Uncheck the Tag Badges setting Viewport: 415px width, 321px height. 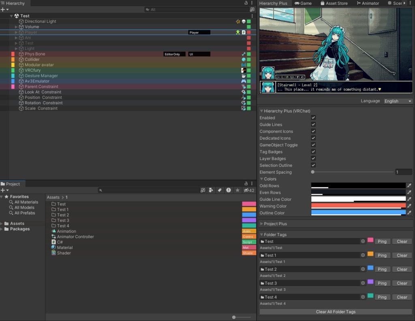click(x=313, y=151)
